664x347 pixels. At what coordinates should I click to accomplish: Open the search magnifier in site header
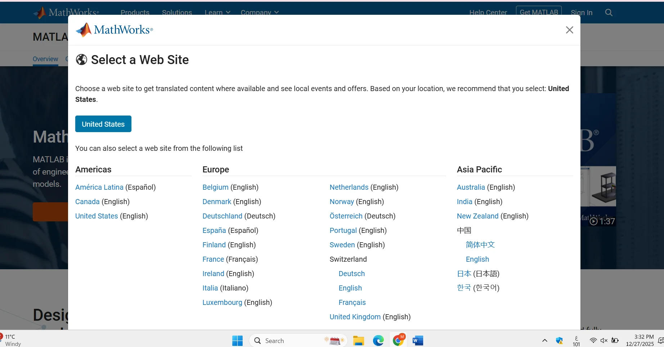click(x=609, y=13)
